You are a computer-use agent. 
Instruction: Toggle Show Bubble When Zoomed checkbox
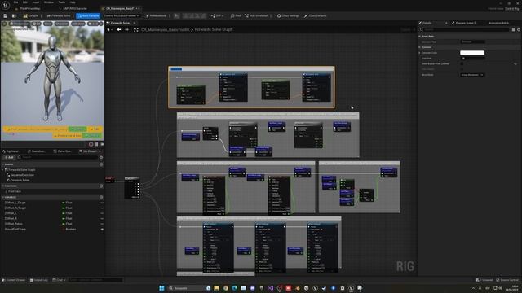pos(462,63)
